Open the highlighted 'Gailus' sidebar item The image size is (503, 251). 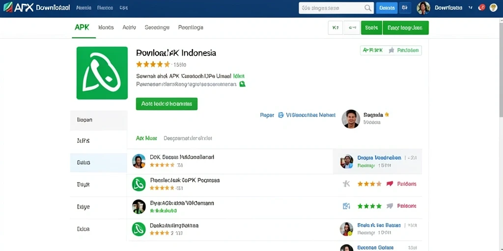[99, 163]
